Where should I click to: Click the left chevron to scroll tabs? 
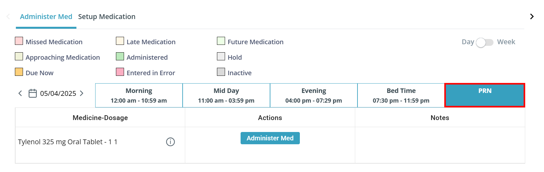[8, 16]
